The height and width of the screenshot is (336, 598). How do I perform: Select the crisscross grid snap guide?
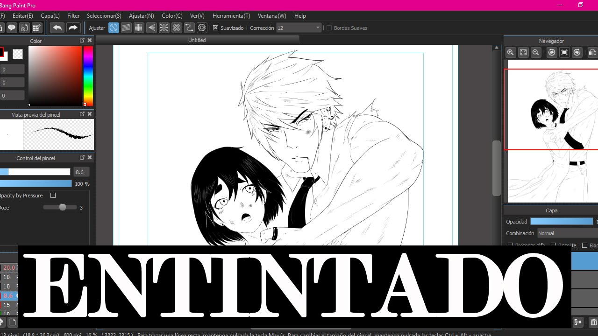(x=139, y=28)
